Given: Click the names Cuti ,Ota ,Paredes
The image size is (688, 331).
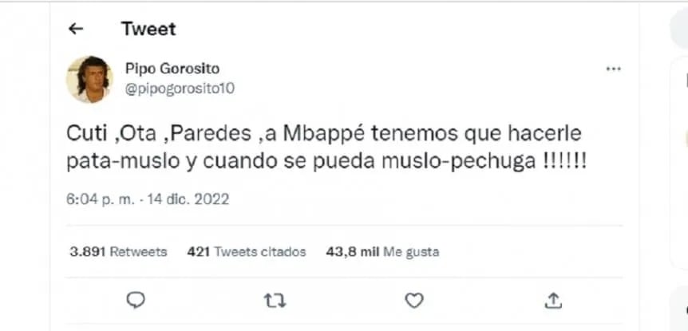Looking at the screenshot, I should click(162, 134).
